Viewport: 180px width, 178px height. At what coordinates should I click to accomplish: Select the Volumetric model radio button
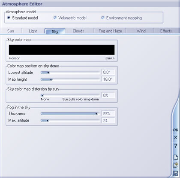coord(55,18)
